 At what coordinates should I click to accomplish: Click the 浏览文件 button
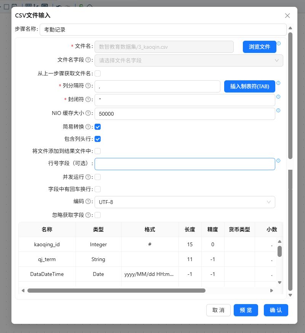coord(260,47)
